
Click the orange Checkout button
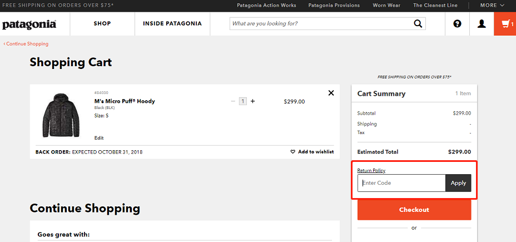point(414,210)
